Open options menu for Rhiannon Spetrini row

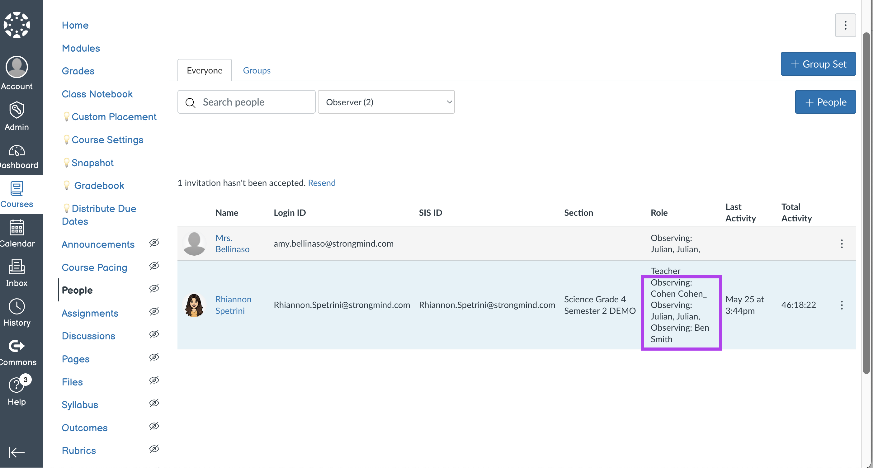(x=842, y=305)
